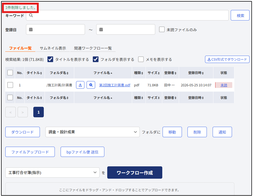This screenshot has width=253, height=196.
Task: Check the select-all box in top header
Action: (10, 73)
